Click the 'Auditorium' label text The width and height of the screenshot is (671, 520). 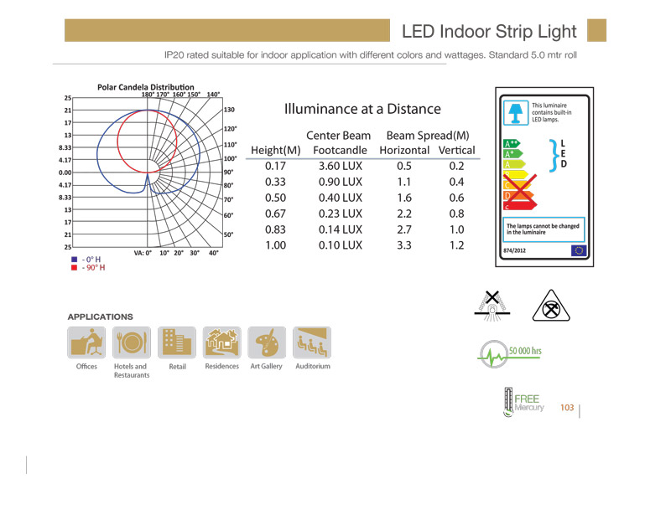point(313,366)
